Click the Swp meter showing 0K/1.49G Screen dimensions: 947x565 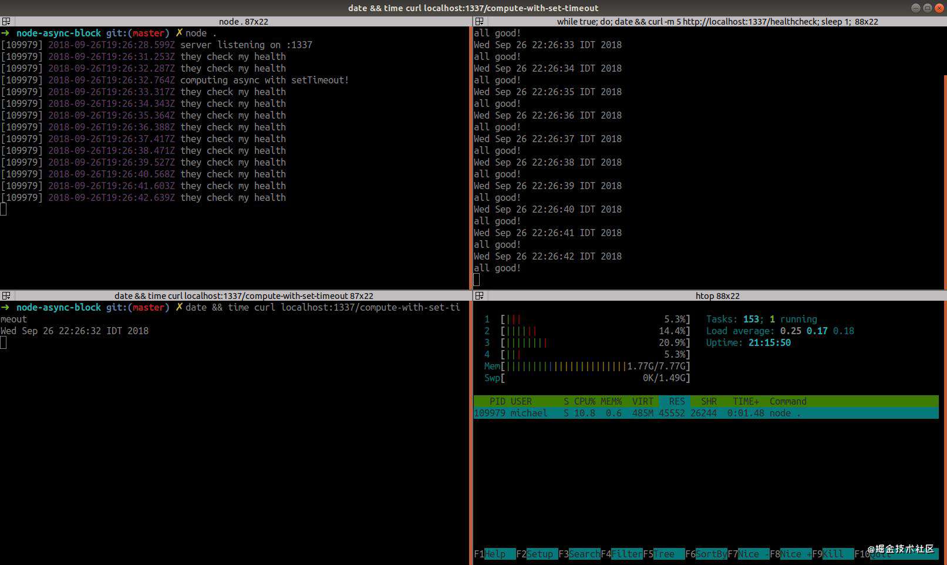tap(587, 378)
